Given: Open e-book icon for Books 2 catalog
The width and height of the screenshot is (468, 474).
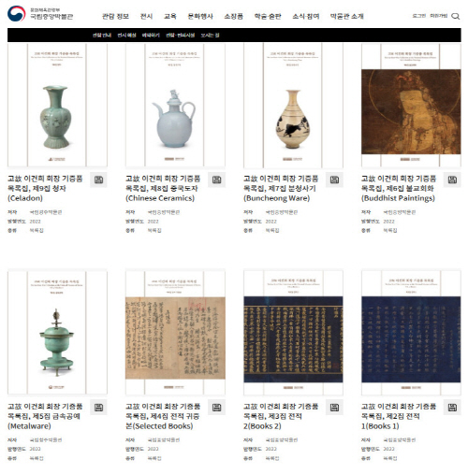Looking at the screenshot, I should 334,408.
